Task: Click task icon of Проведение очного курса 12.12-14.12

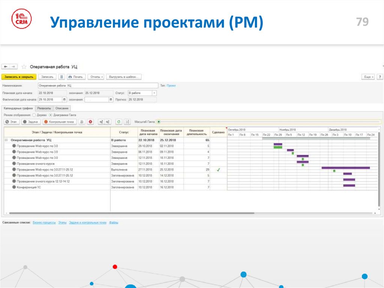Action: click(14, 181)
